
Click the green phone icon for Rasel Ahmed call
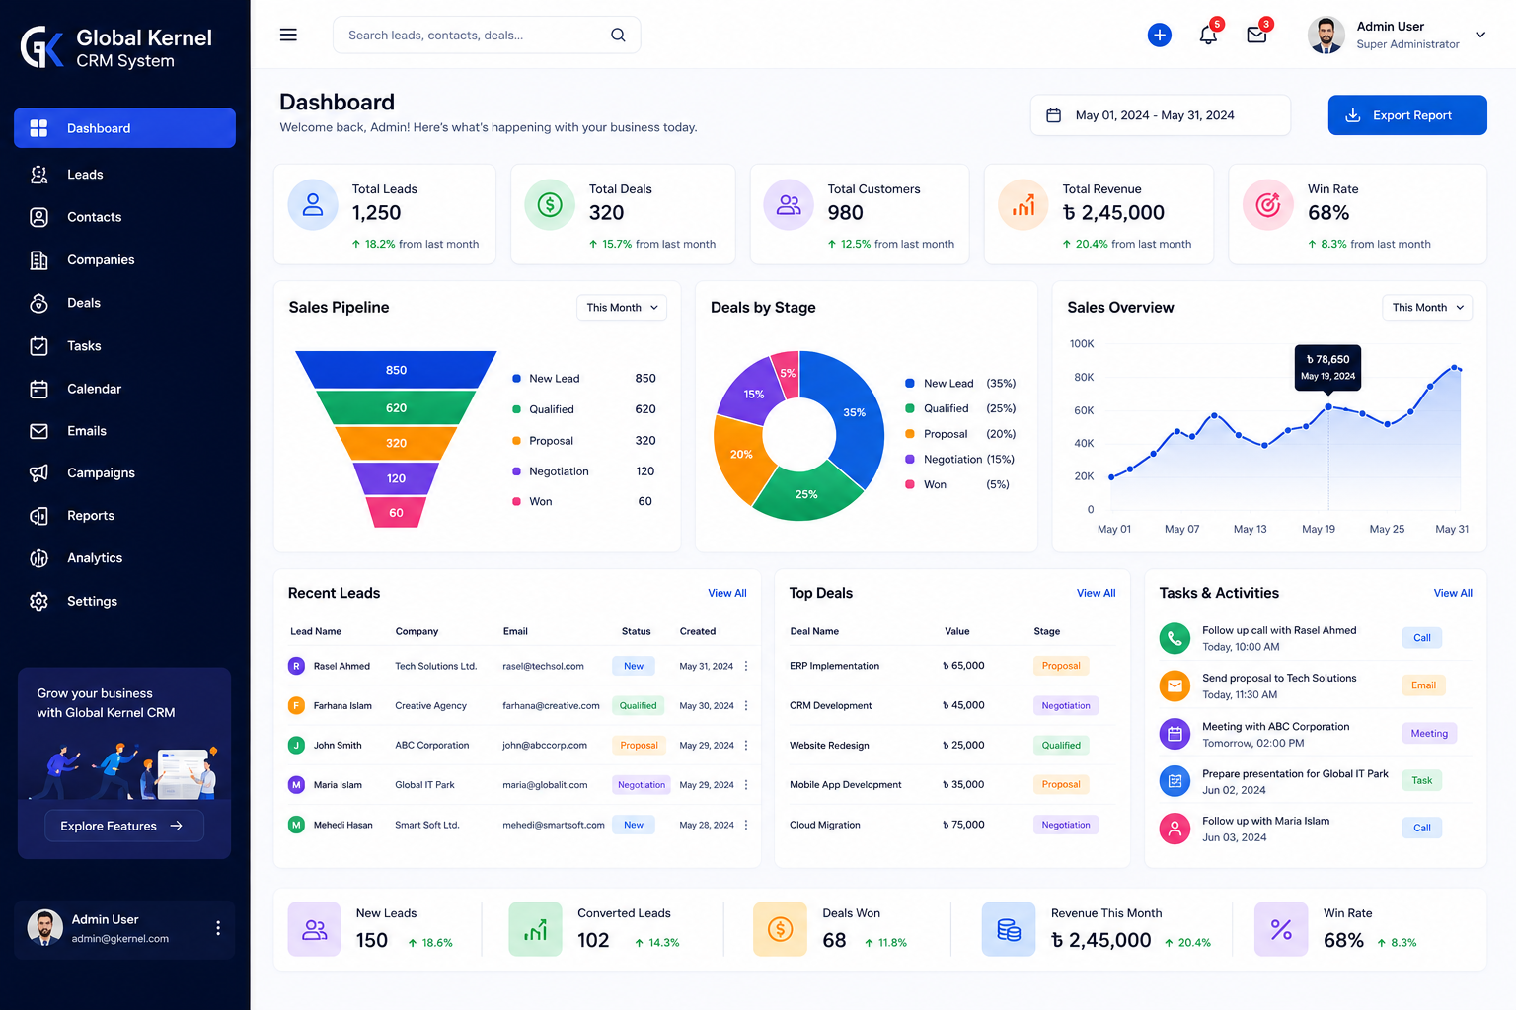(x=1175, y=638)
